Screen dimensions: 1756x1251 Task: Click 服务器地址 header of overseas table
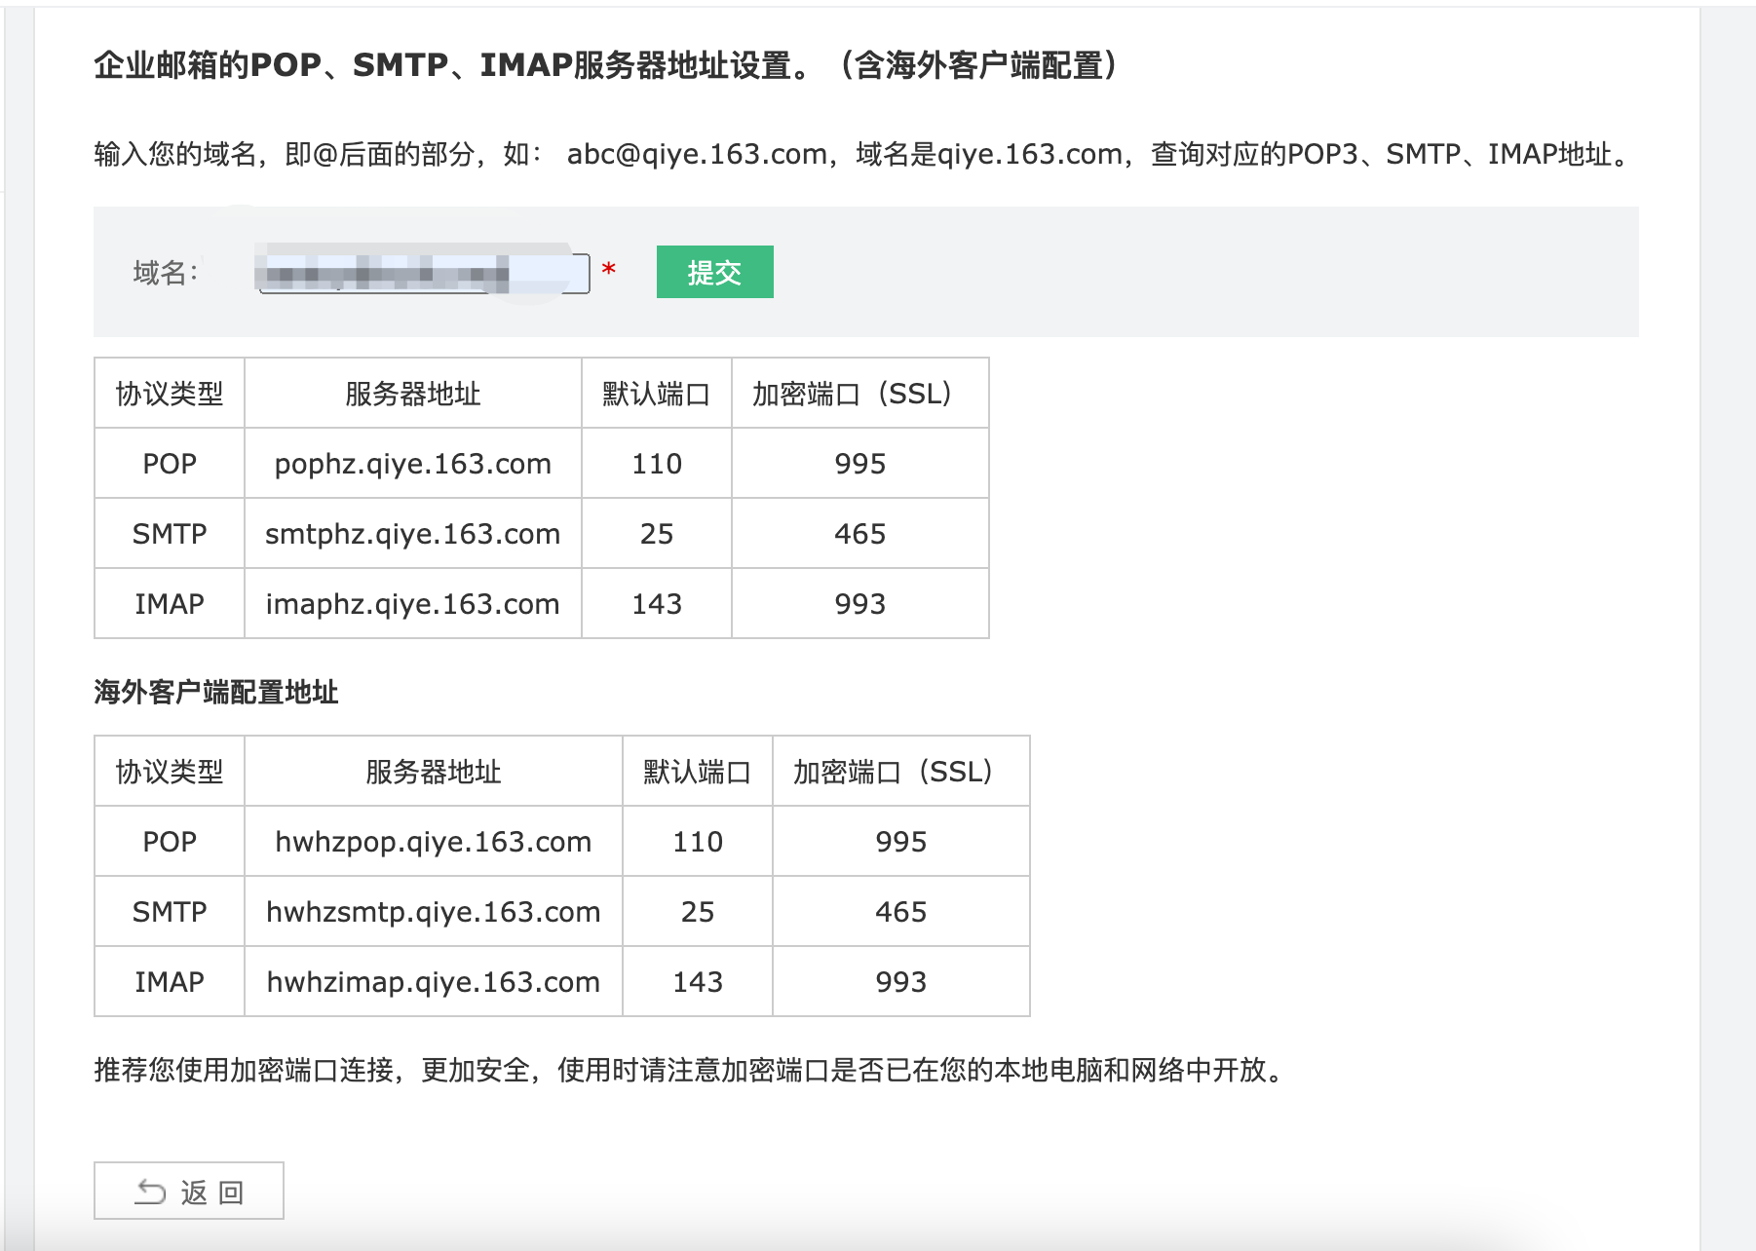tap(434, 772)
